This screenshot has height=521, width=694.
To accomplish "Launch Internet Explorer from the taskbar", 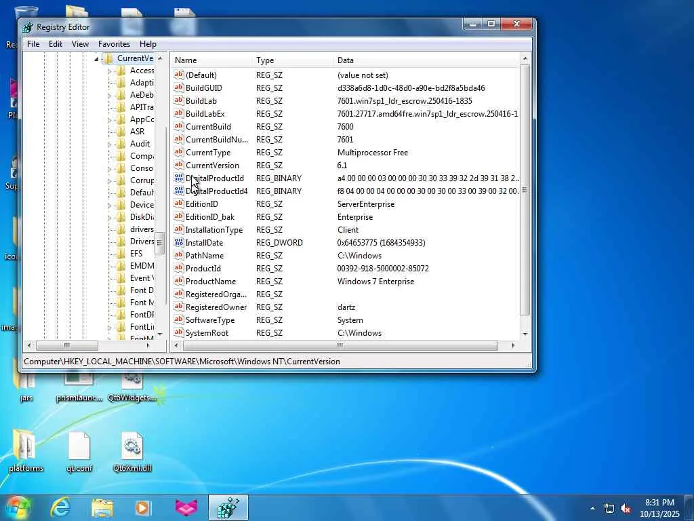I will 60,507.
